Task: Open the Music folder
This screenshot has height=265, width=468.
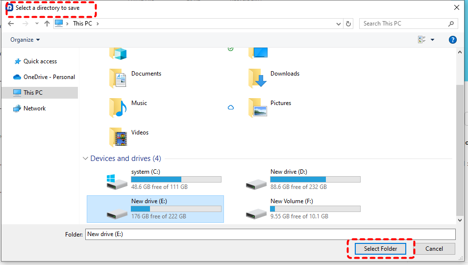Action: coord(128,107)
